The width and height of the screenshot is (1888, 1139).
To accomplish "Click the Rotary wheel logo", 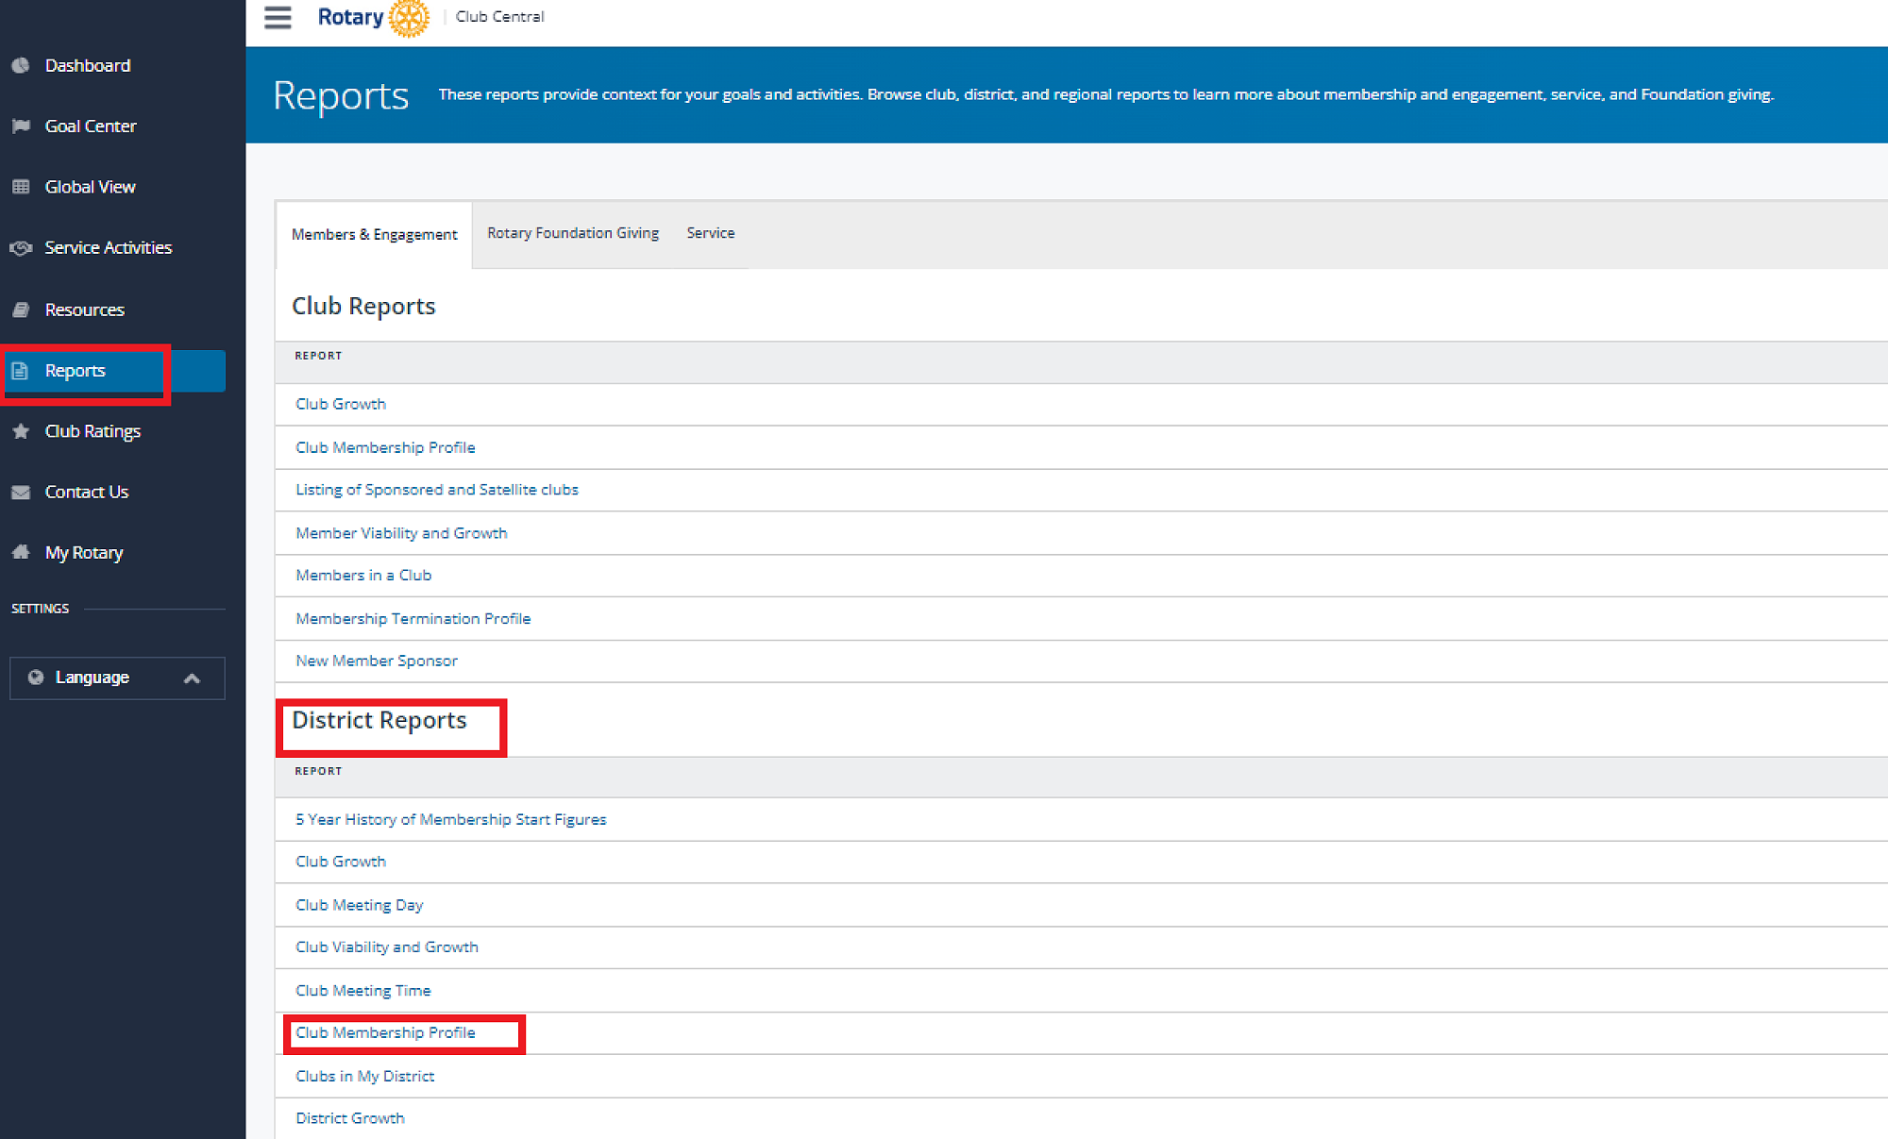I will (x=409, y=18).
